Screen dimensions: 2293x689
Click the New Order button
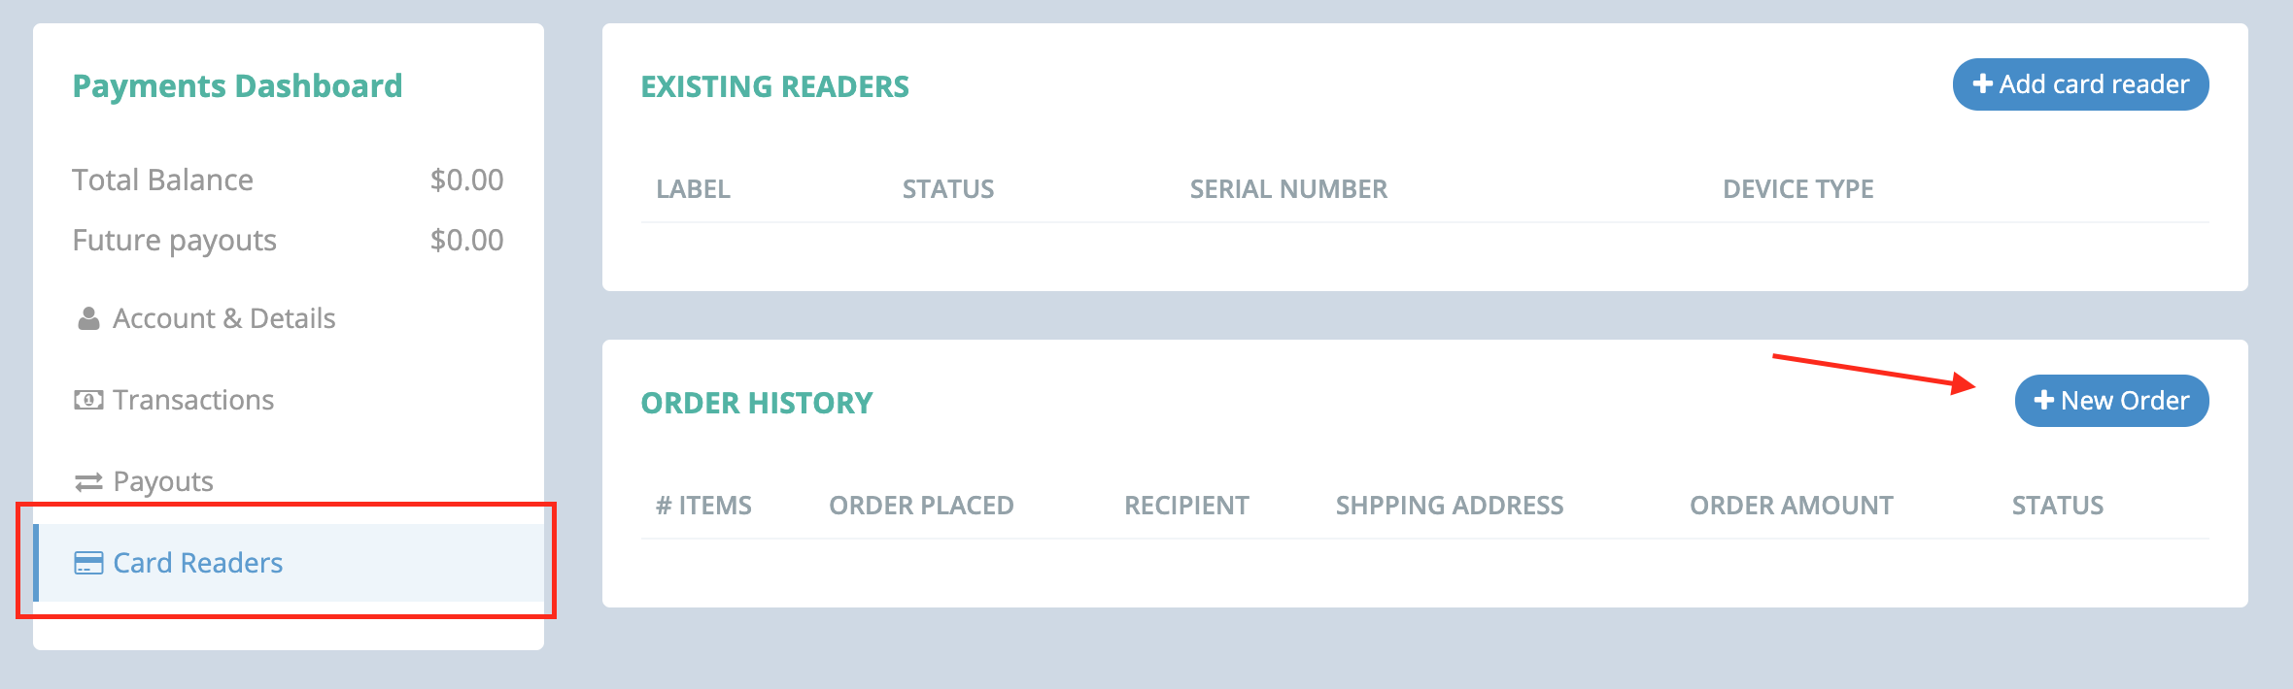pyautogui.click(x=2110, y=400)
